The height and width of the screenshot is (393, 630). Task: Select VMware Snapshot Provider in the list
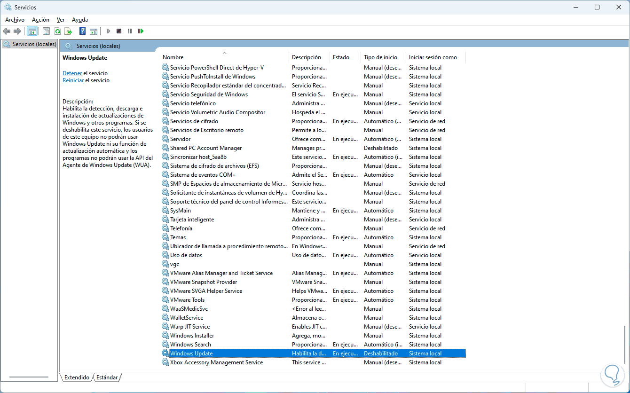(x=204, y=282)
